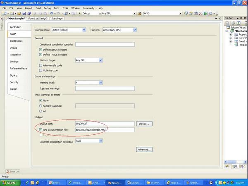Image resolution: width=248 pixels, height=186 pixels.
Task: Toggle Solution Explorer auto-hide pin
Action: [241, 18]
